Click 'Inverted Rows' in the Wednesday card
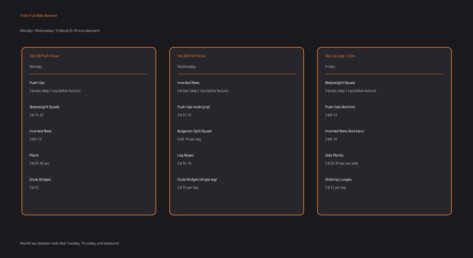 (x=188, y=83)
